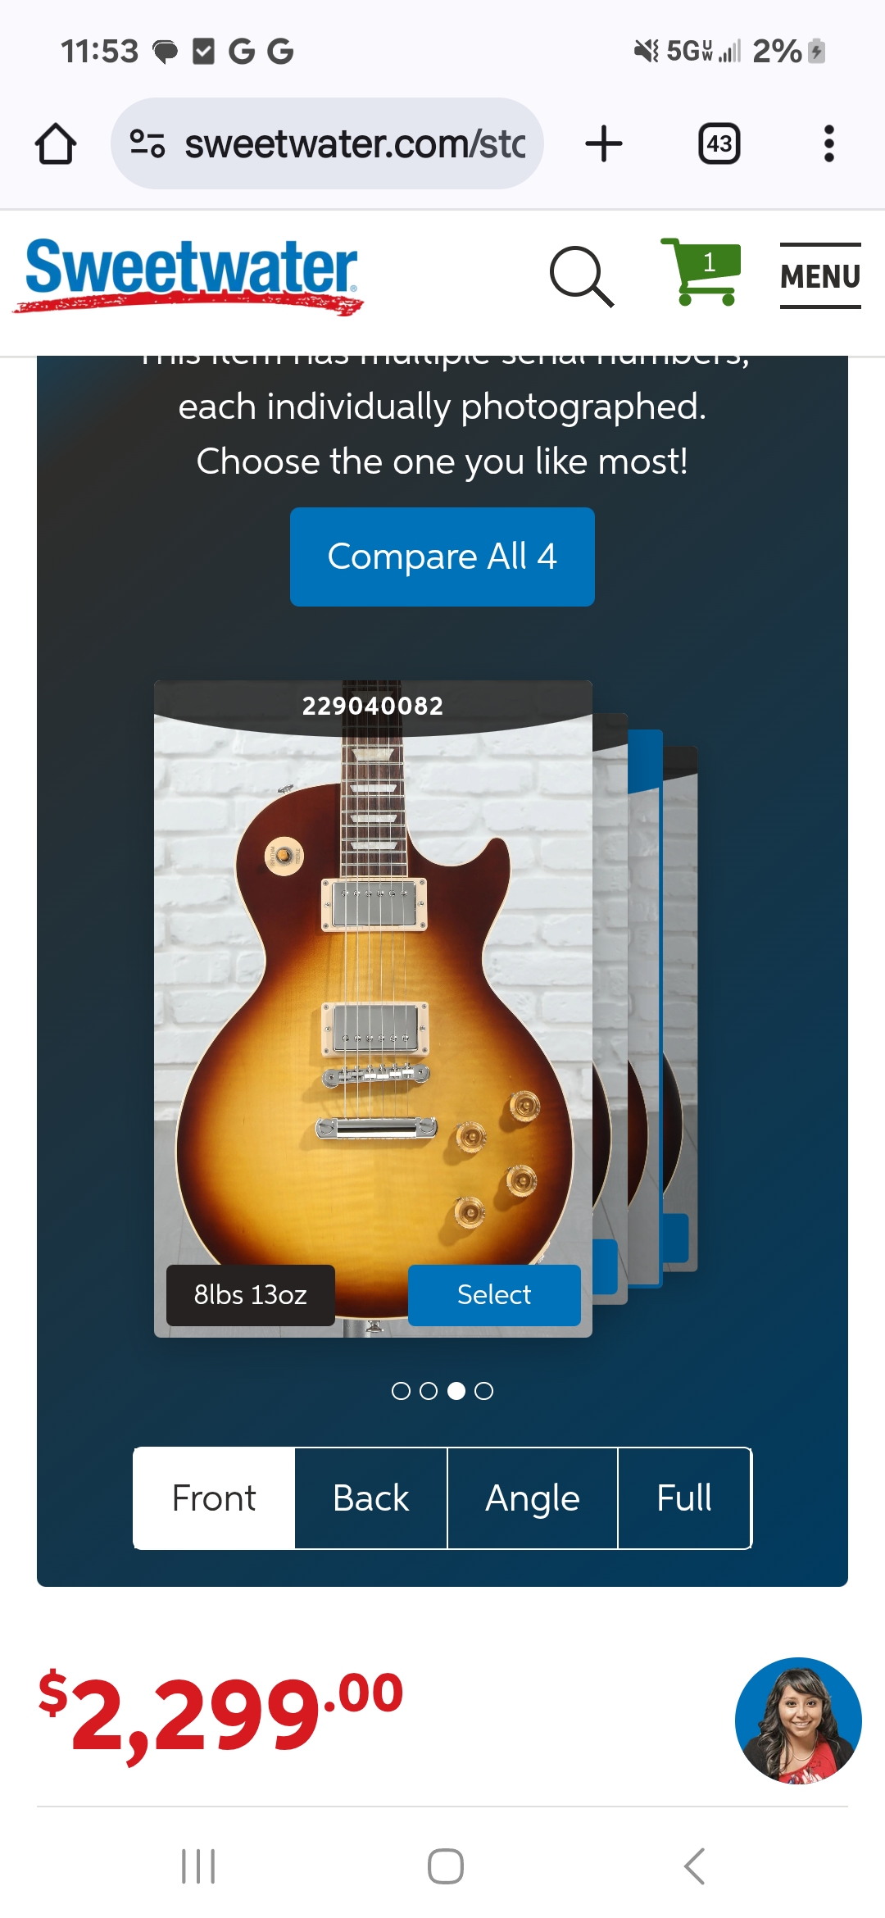This screenshot has width=885, height=1918.
Task: Select the second carousel dot
Action: tap(429, 1391)
